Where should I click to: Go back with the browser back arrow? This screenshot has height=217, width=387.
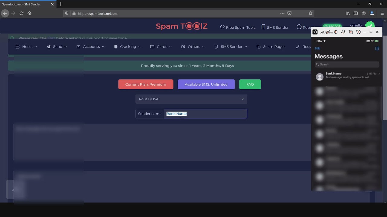(5, 13)
